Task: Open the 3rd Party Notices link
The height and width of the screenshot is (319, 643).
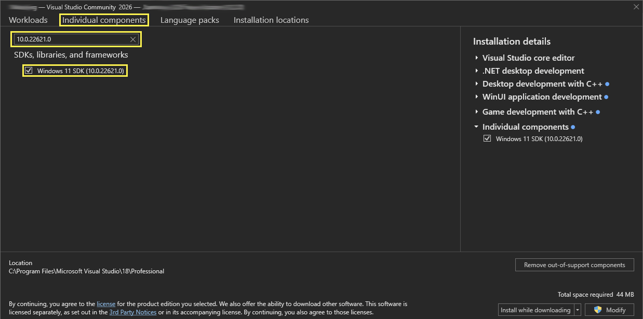Action: 132,312
